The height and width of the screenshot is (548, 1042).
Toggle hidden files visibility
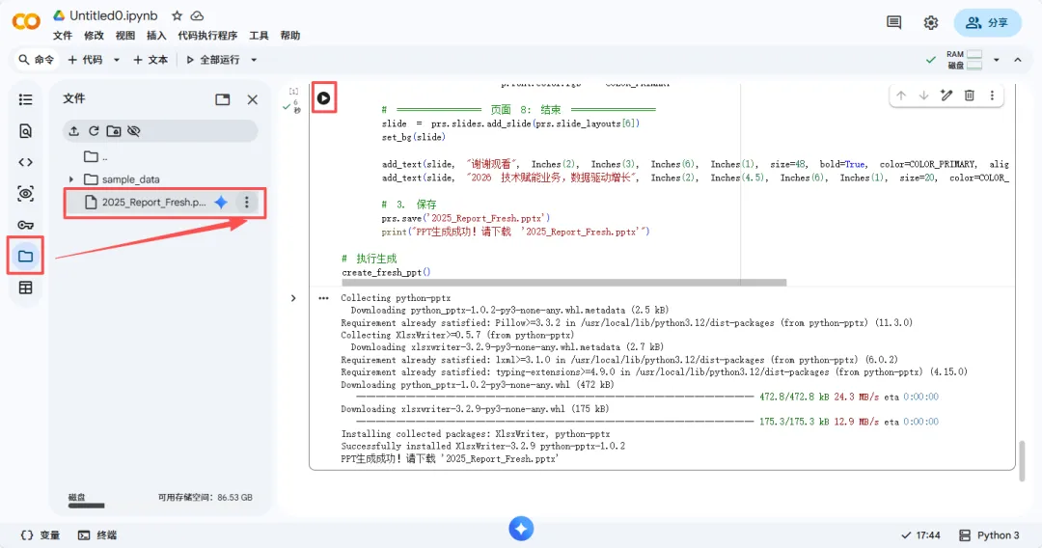133,131
